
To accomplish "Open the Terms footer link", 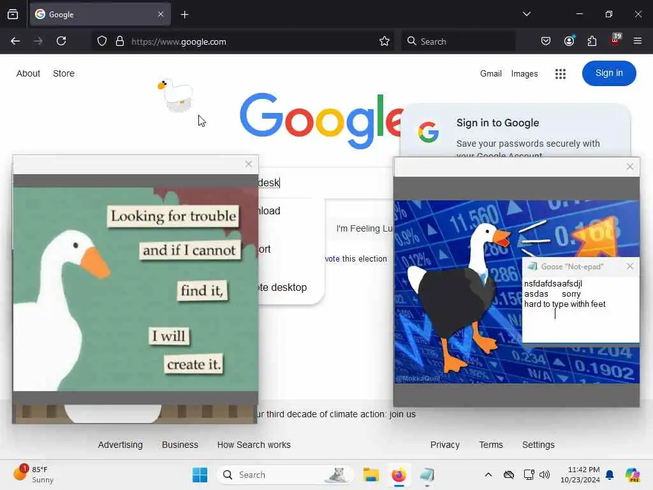I will 491,445.
